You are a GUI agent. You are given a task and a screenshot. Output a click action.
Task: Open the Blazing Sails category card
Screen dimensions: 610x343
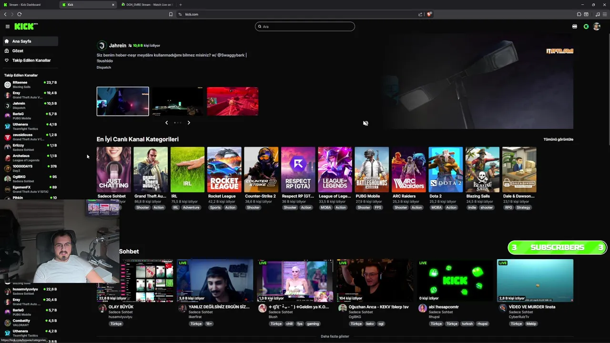482,170
